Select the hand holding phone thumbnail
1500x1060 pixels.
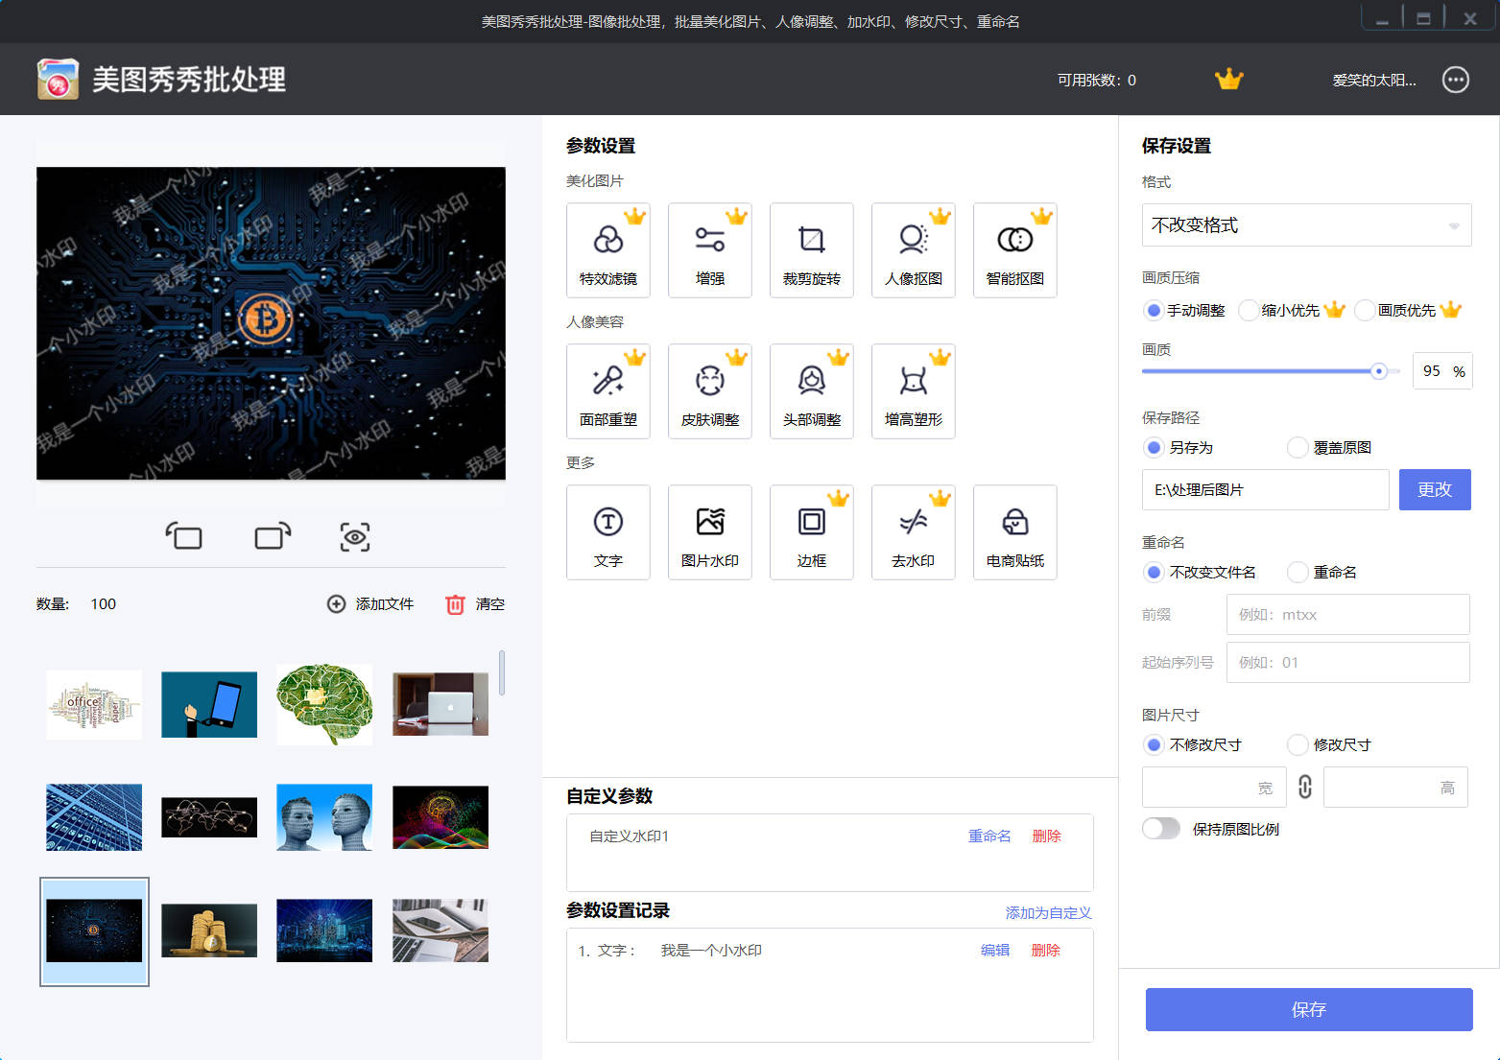tap(209, 705)
